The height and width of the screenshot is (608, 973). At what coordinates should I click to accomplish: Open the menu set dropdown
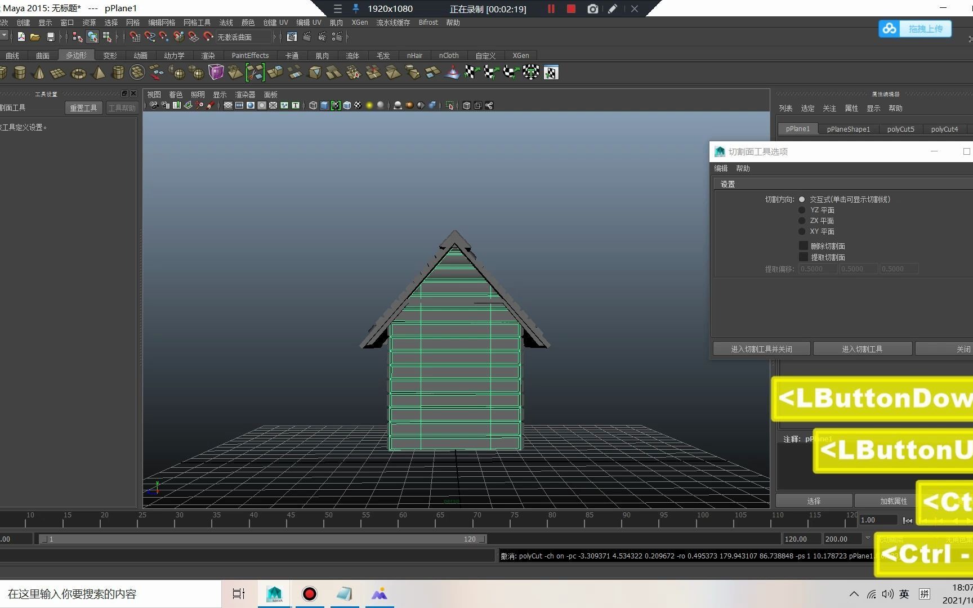(x=4, y=35)
